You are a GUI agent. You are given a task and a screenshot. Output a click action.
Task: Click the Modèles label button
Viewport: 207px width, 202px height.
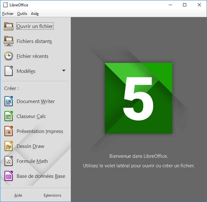(26, 71)
